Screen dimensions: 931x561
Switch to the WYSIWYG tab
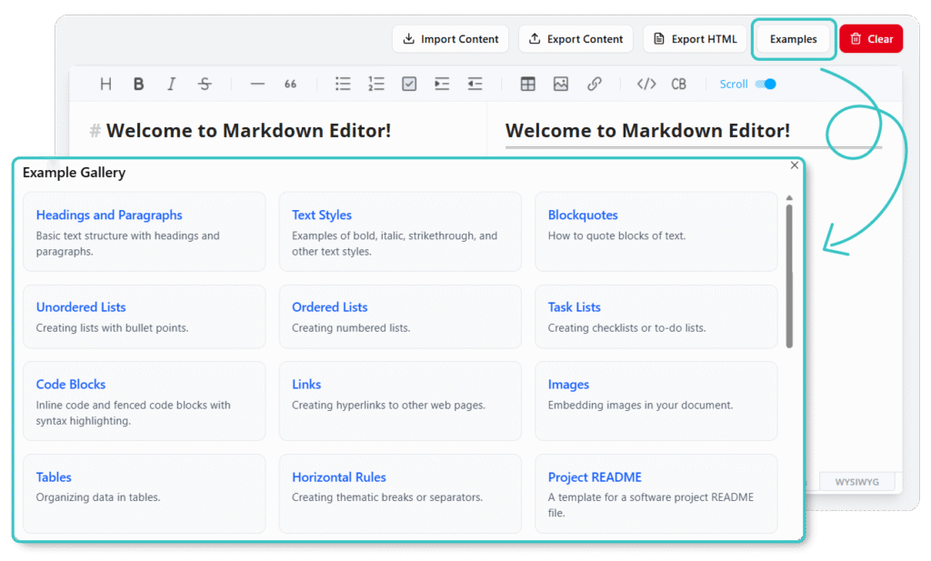click(x=856, y=481)
